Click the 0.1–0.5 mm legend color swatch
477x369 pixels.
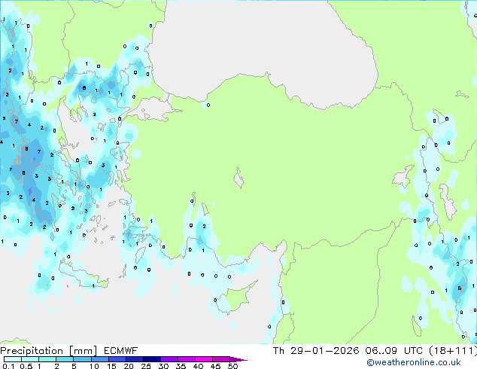13,359
